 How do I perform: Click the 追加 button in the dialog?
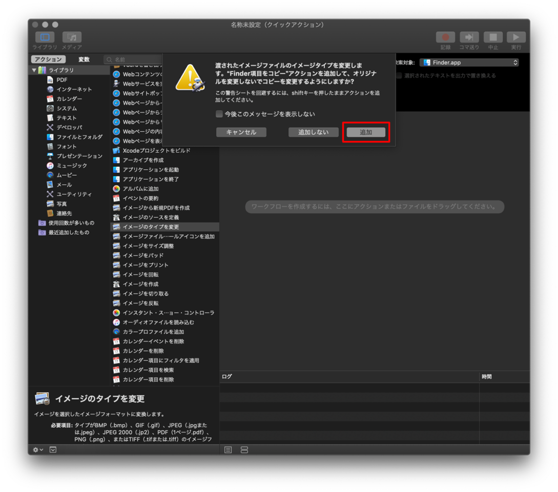coord(366,132)
